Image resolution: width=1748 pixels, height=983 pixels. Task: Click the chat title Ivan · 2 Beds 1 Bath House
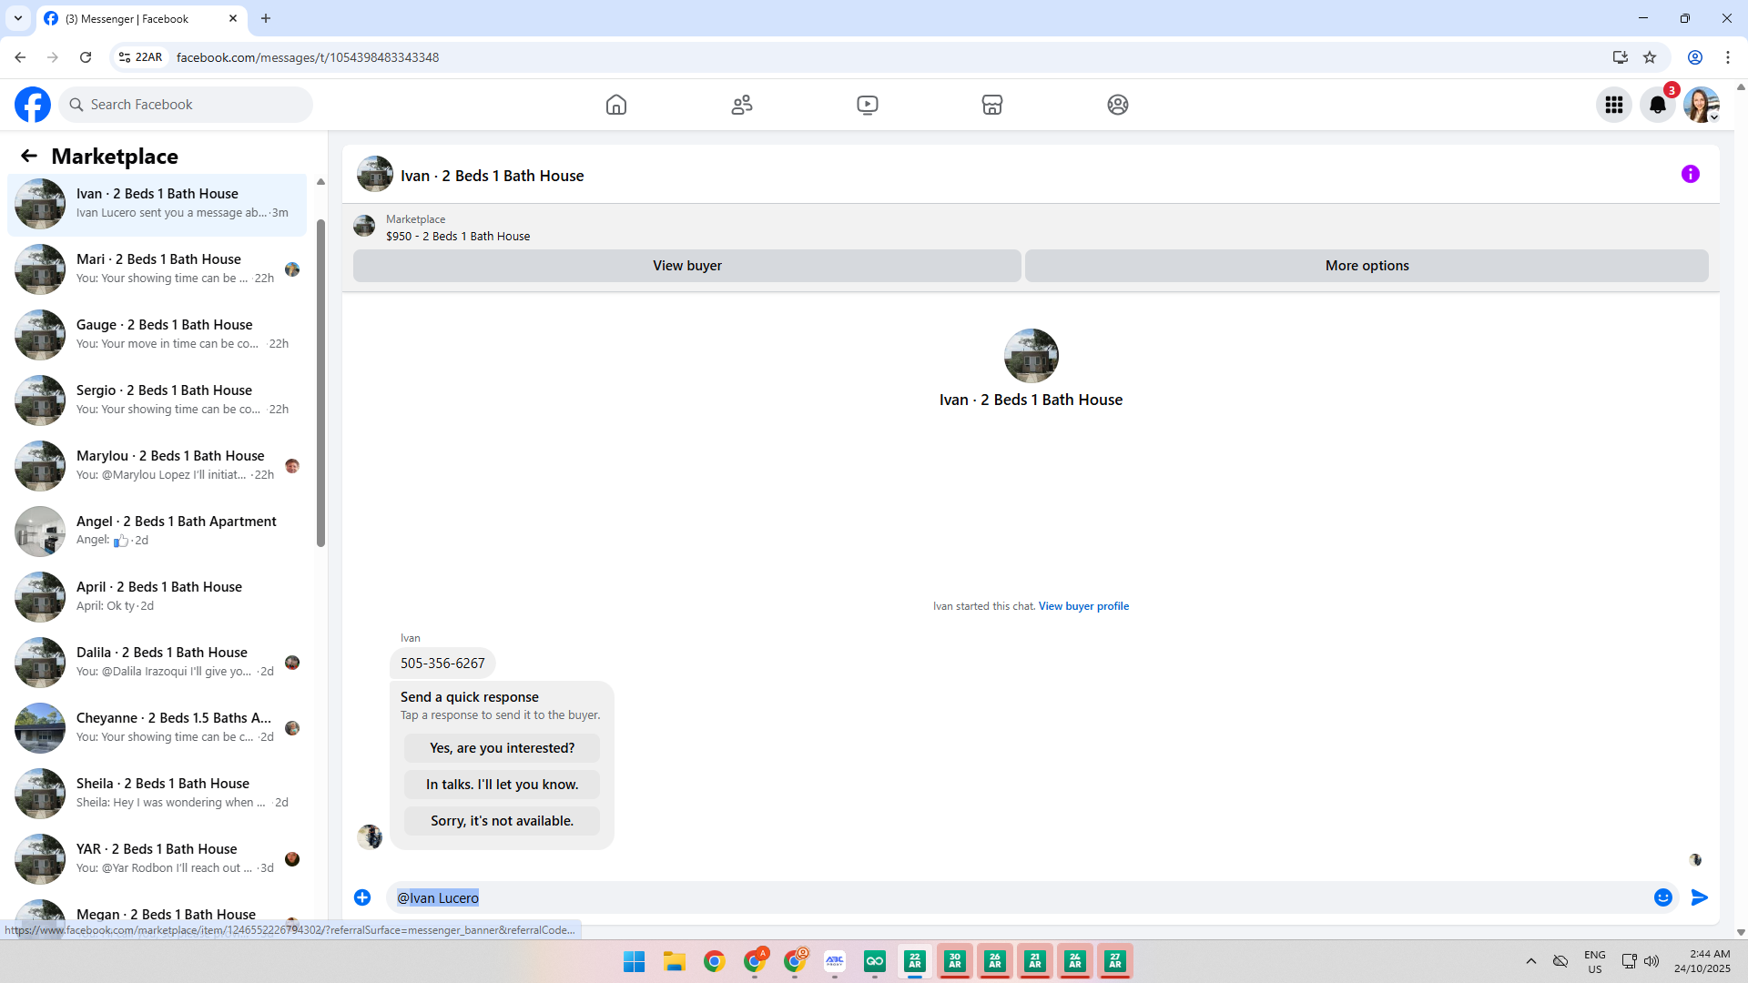(493, 176)
